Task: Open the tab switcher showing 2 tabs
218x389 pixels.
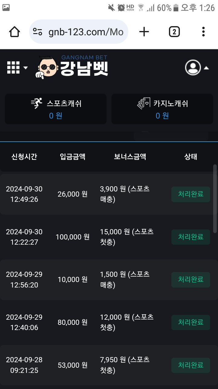Action: pos(174,32)
